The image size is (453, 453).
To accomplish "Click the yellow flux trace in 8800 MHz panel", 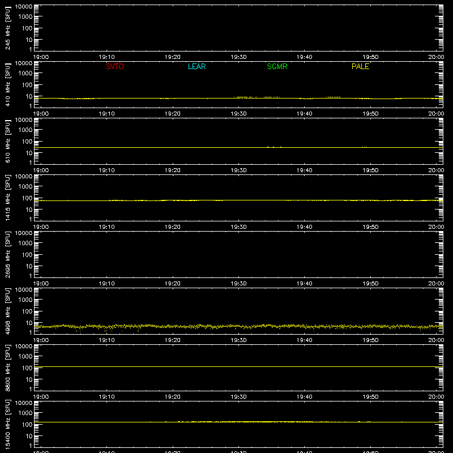I will (x=238, y=366).
